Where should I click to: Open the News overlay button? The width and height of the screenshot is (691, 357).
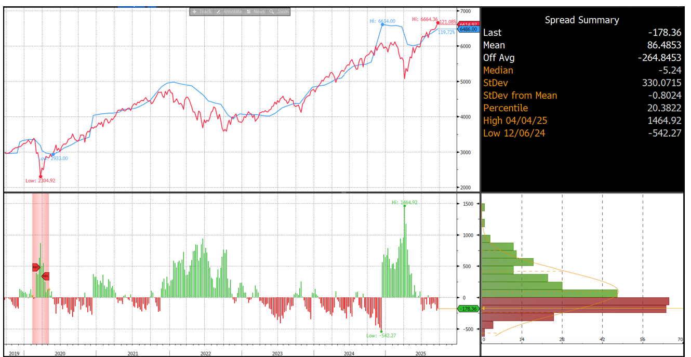click(256, 11)
